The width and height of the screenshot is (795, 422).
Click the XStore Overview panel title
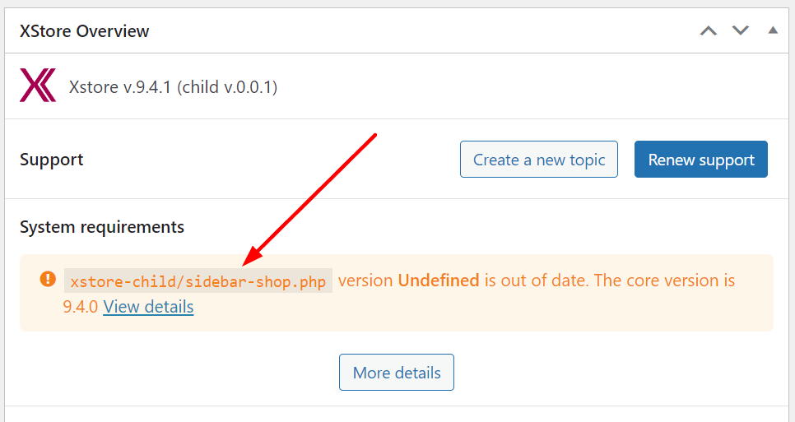(x=85, y=31)
